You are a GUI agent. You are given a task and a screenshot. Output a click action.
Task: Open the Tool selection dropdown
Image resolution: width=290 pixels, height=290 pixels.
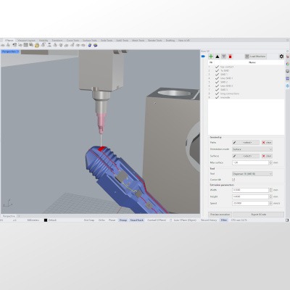pyautogui.click(x=252, y=174)
